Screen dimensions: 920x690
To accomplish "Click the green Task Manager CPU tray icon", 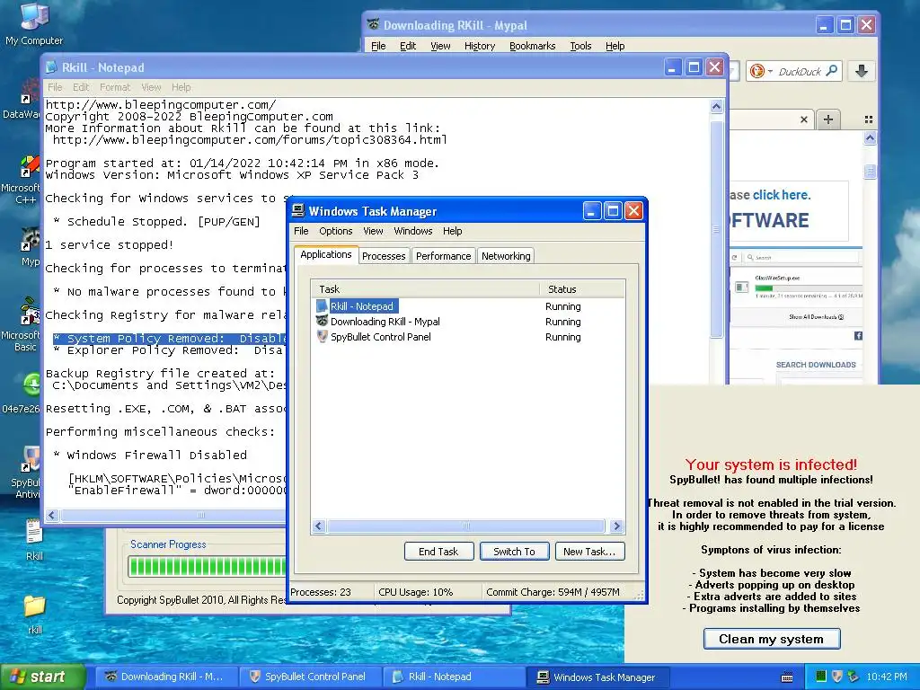I will click(x=821, y=677).
